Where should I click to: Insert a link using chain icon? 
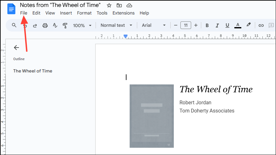pos(261,26)
